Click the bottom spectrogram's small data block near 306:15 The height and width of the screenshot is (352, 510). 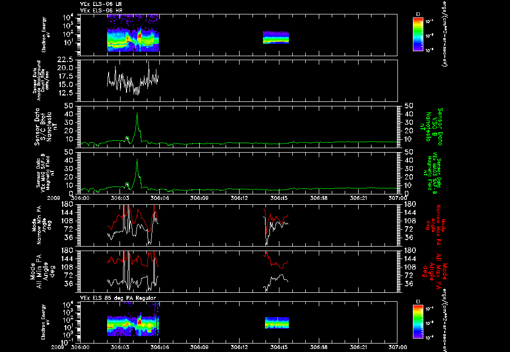coord(277,323)
